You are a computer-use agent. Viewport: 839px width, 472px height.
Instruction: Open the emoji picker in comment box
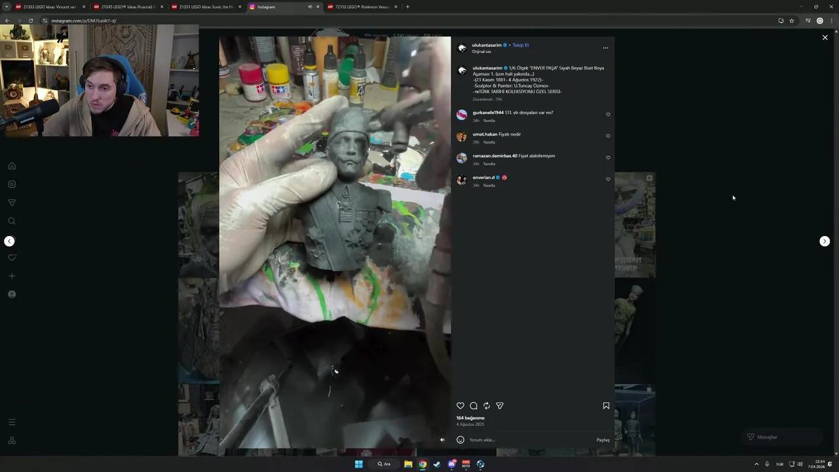pyautogui.click(x=460, y=440)
